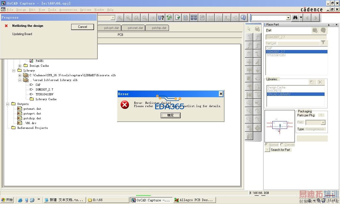Click the red error icon in Error dialog
340x204 pixels.
(125, 104)
